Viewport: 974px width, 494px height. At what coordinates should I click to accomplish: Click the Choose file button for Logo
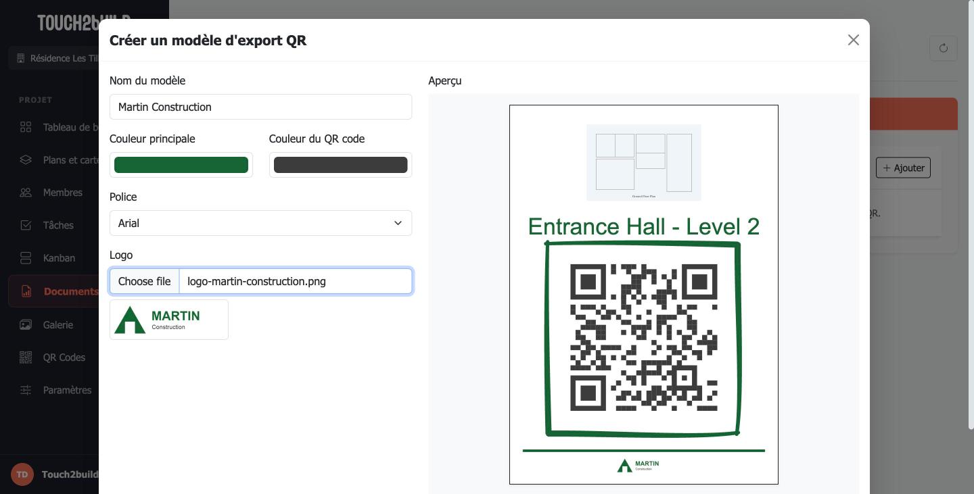coord(145,281)
